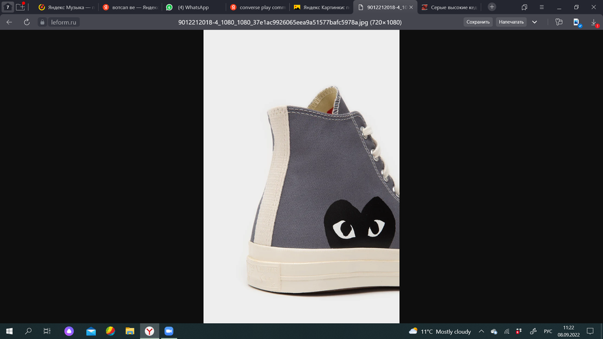
Task: Open the Windows Start menu
Action: (9, 331)
